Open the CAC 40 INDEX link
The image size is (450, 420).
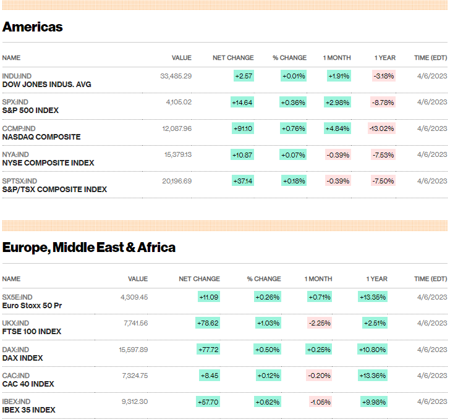coord(28,384)
